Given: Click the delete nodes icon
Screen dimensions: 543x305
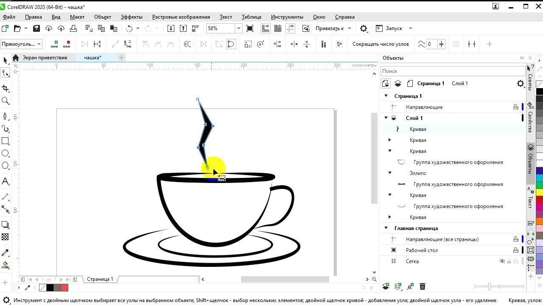Looking at the screenshot, I should [x=67, y=44].
